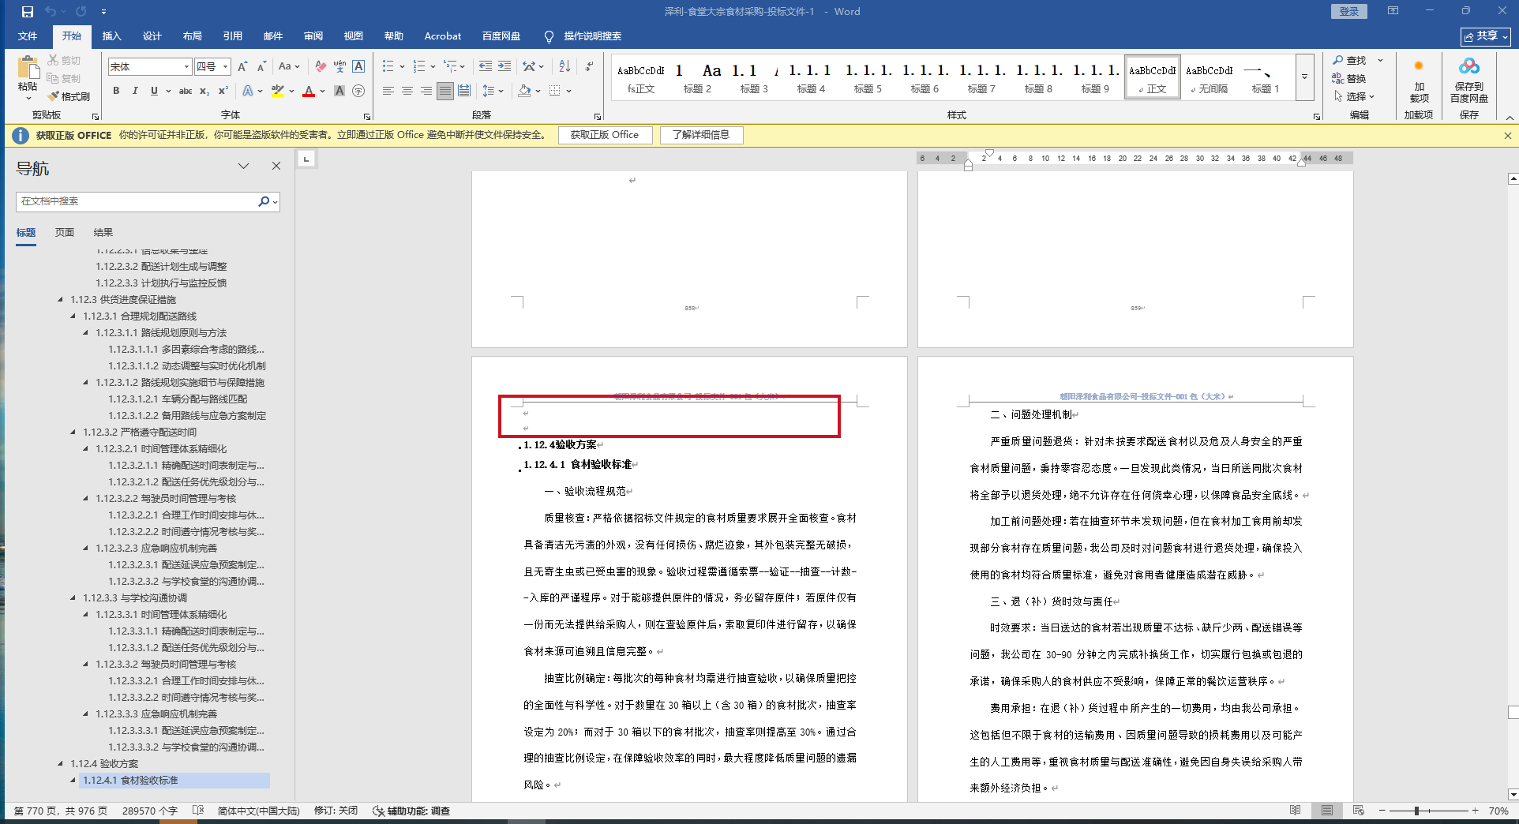Image resolution: width=1519 pixels, height=824 pixels.
Task: Collapse the 1.12.3 供货进度保证措施 heading
Action: [61, 299]
